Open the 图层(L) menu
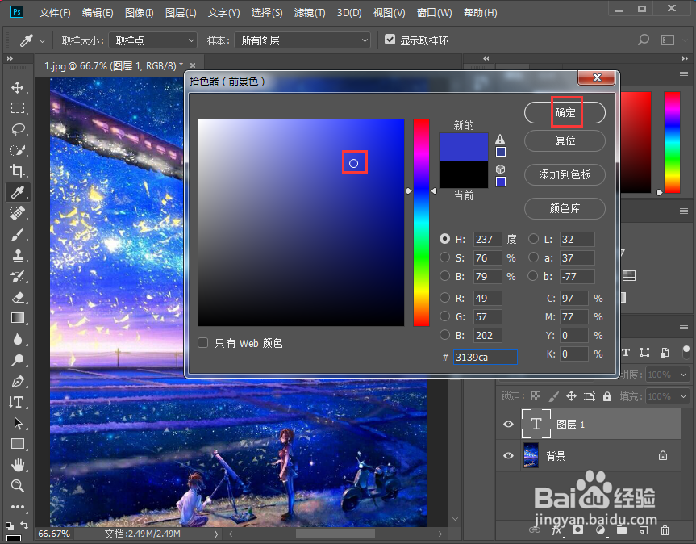 (181, 13)
